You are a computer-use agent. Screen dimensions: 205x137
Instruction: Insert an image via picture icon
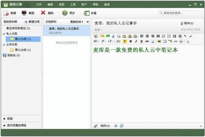pos(159,41)
